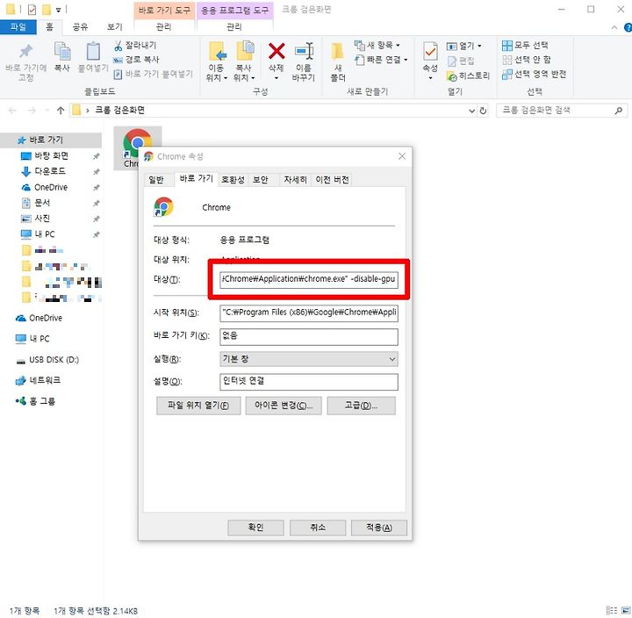Open the Copy to (복사 위치) menu

point(244,61)
